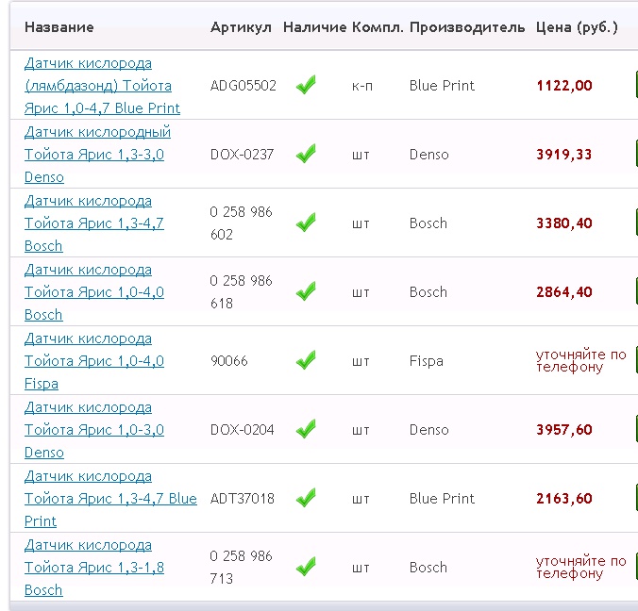Click the green button beside price 3919,33

click(634, 155)
